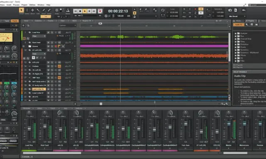Toggle the Snap to grid icon
266x159 pixels.
click(x=57, y=10)
